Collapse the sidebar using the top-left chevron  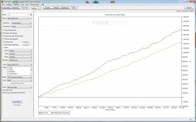tap(3, 11)
